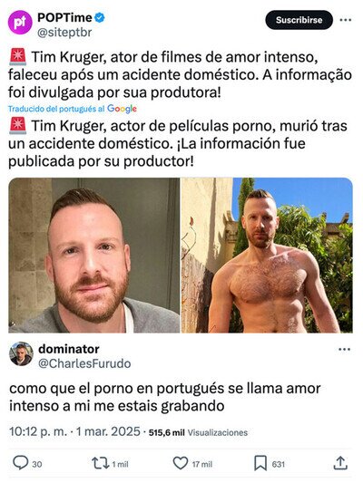This screenshot has height=483, width=363.
Task: Click the dominator display name
Action: [69, 349]
